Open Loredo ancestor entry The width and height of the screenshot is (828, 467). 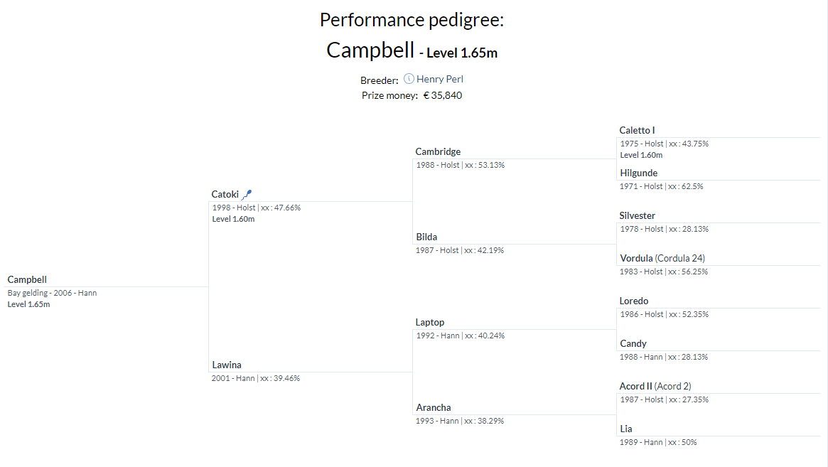(633, 301)
